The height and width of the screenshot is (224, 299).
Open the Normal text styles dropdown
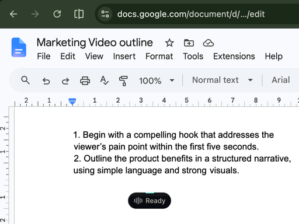click(222, 80)
